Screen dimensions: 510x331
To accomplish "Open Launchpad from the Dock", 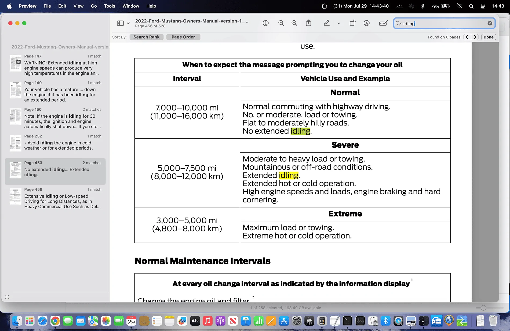I will click(30, 321).
